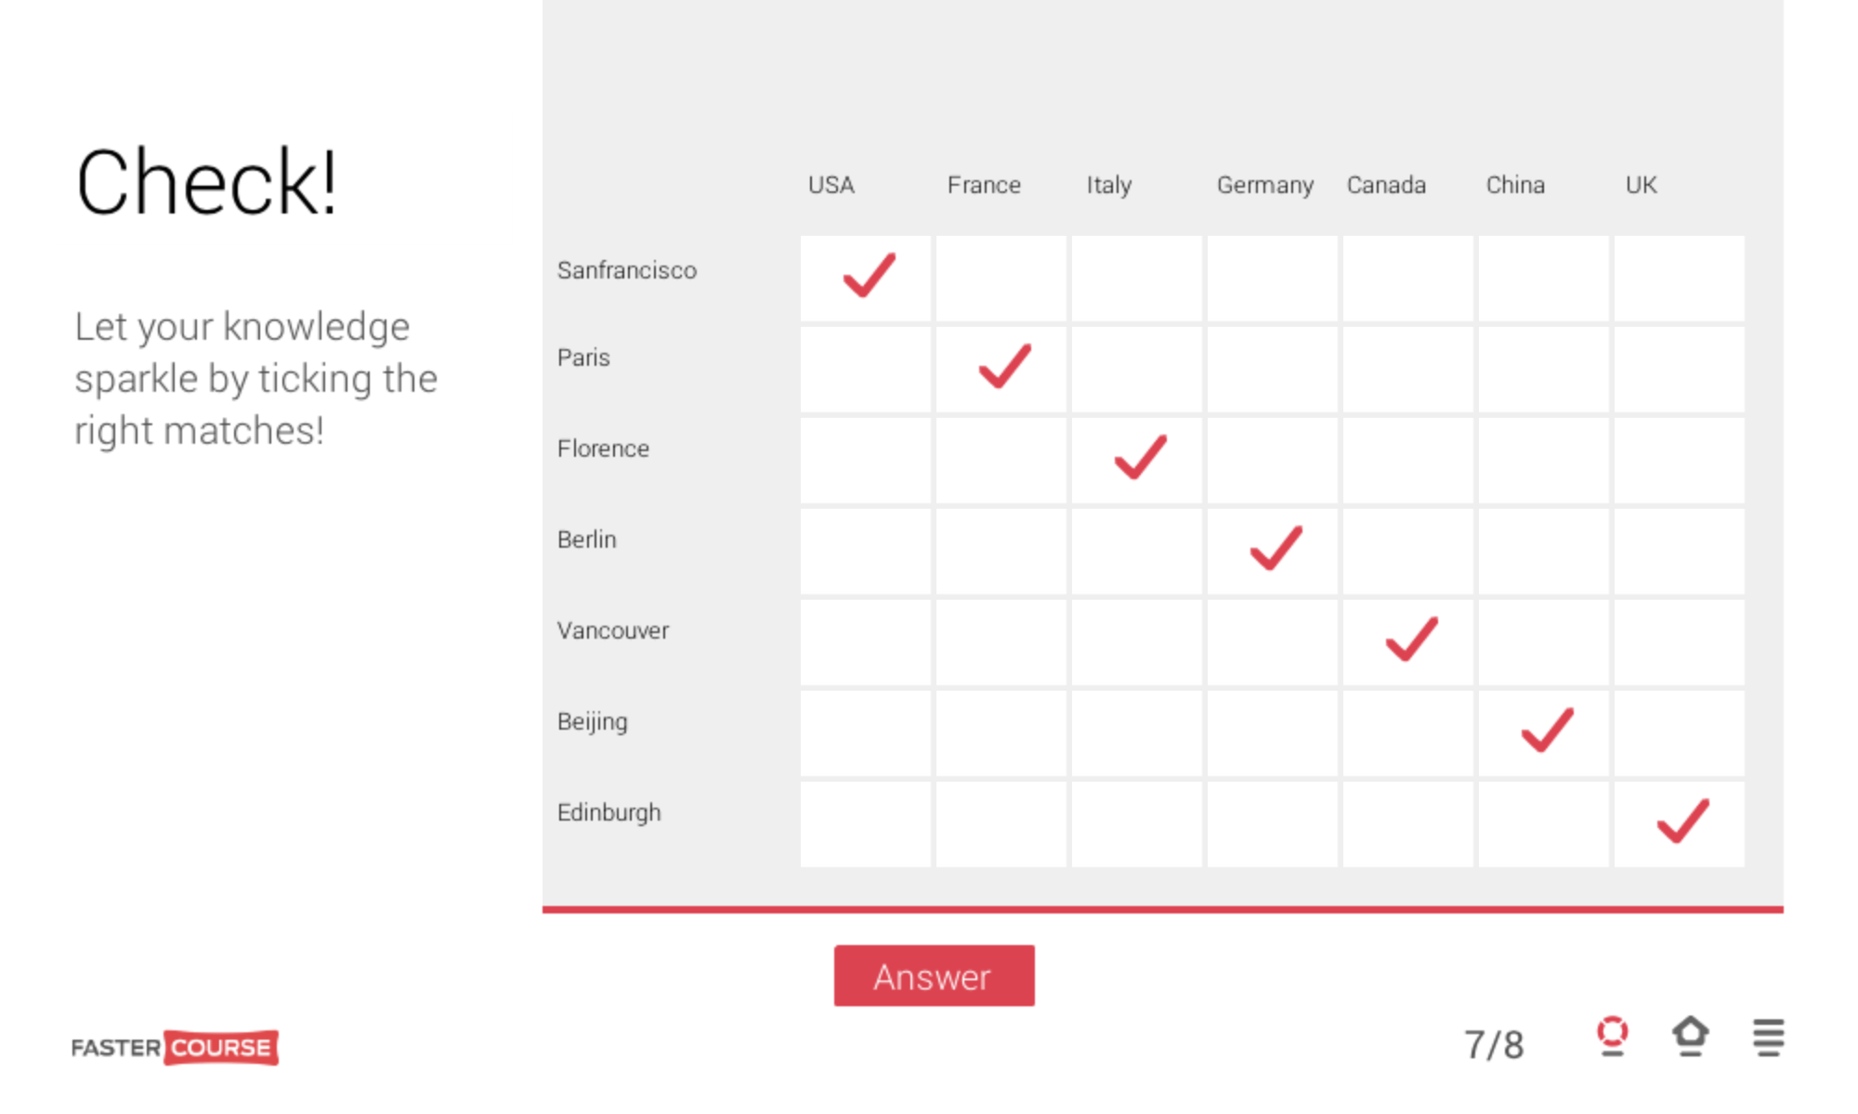Untick the Vancouver and Canada checkmark

tap(1407, 641)
